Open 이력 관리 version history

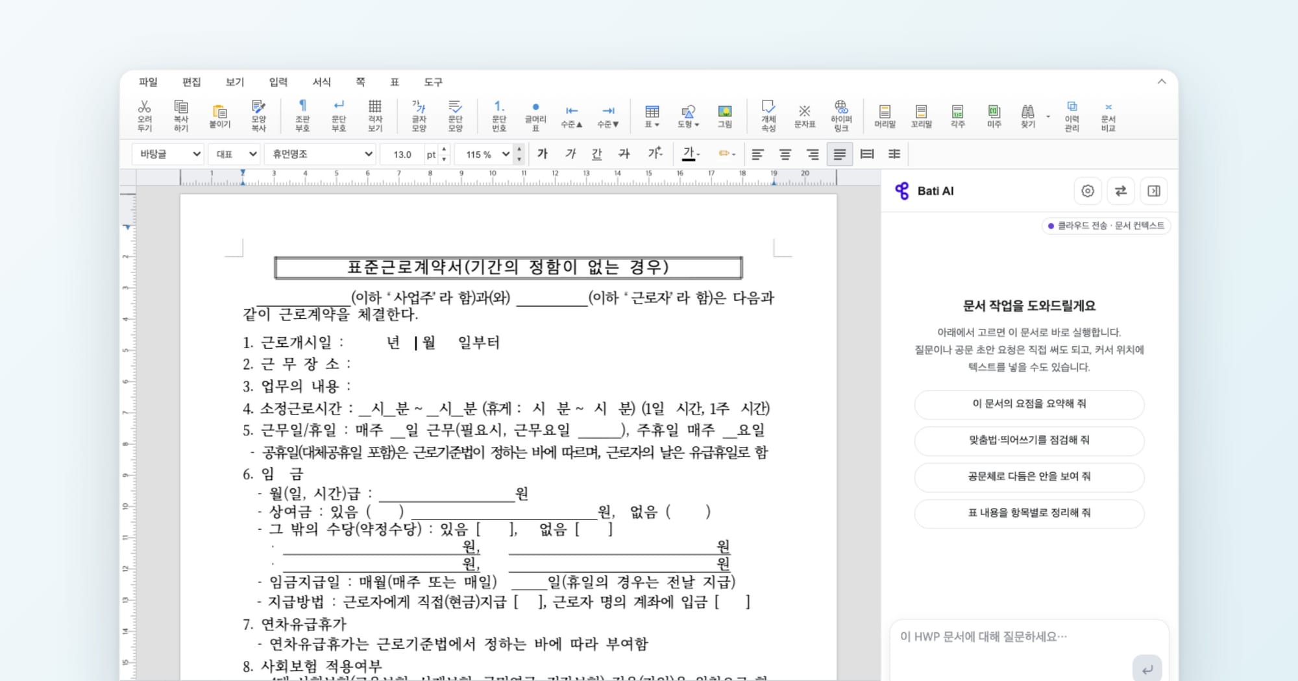(1072, 115)
